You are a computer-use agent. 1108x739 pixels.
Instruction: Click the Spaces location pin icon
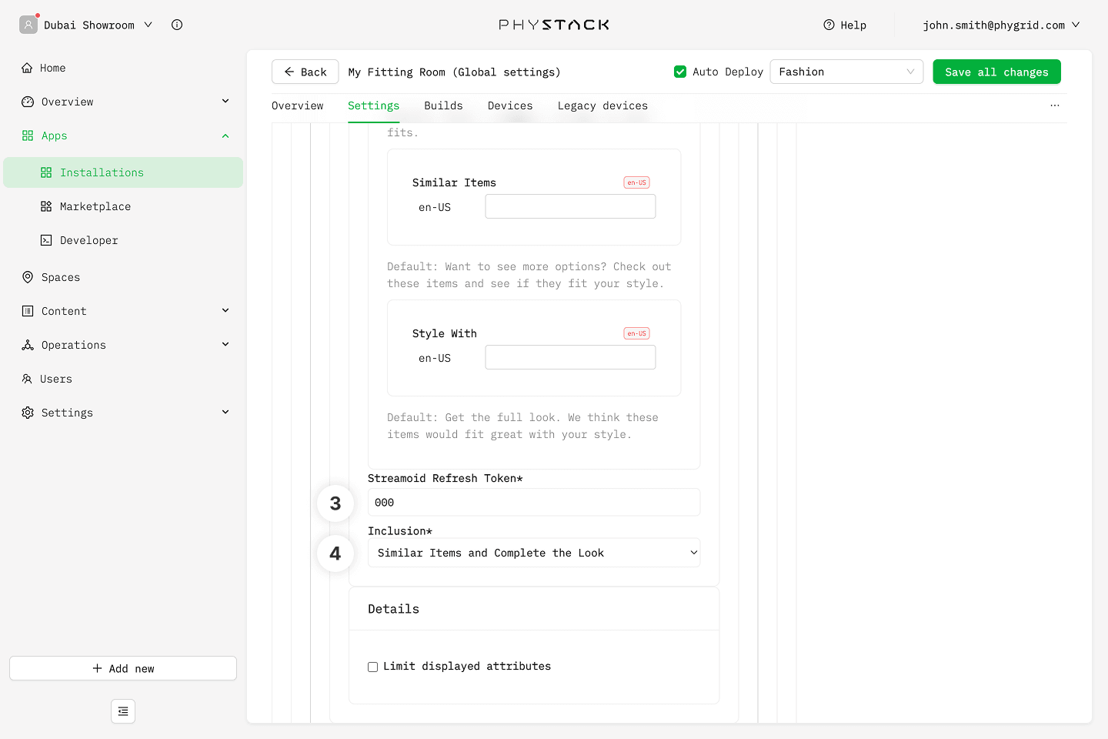[x=28, y=277]
